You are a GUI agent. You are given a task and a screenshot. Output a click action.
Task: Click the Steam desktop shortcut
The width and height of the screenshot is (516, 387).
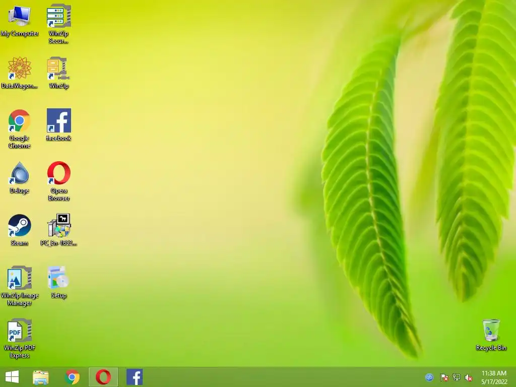click(x=20, y=230)
